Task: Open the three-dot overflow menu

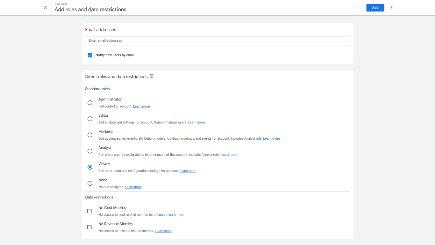Action: [x=392, y=7]
